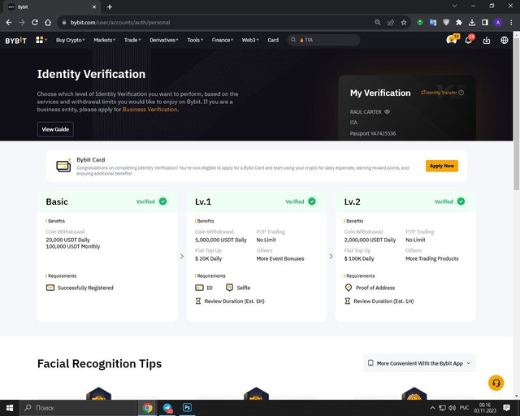Expand the Finance menu
The image size is (520, 416).
click(x=222, y=40)
